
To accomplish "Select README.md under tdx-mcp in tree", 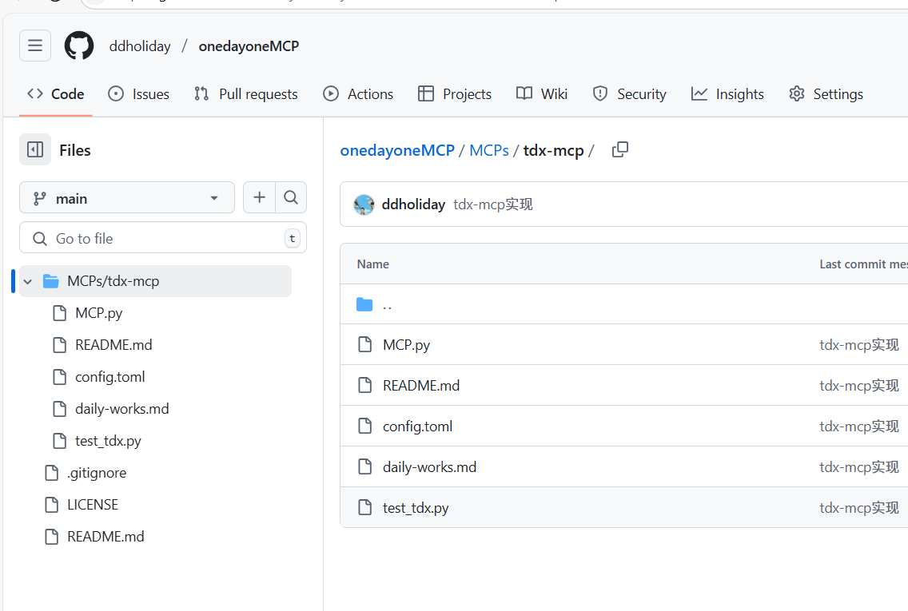I will click(x=113, y=345).
